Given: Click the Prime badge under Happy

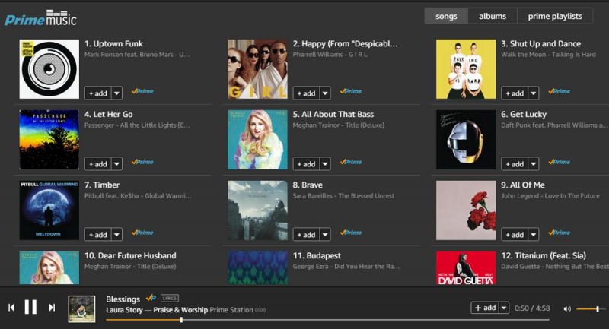Looking at the screenshot, I should tap(351, 91).
